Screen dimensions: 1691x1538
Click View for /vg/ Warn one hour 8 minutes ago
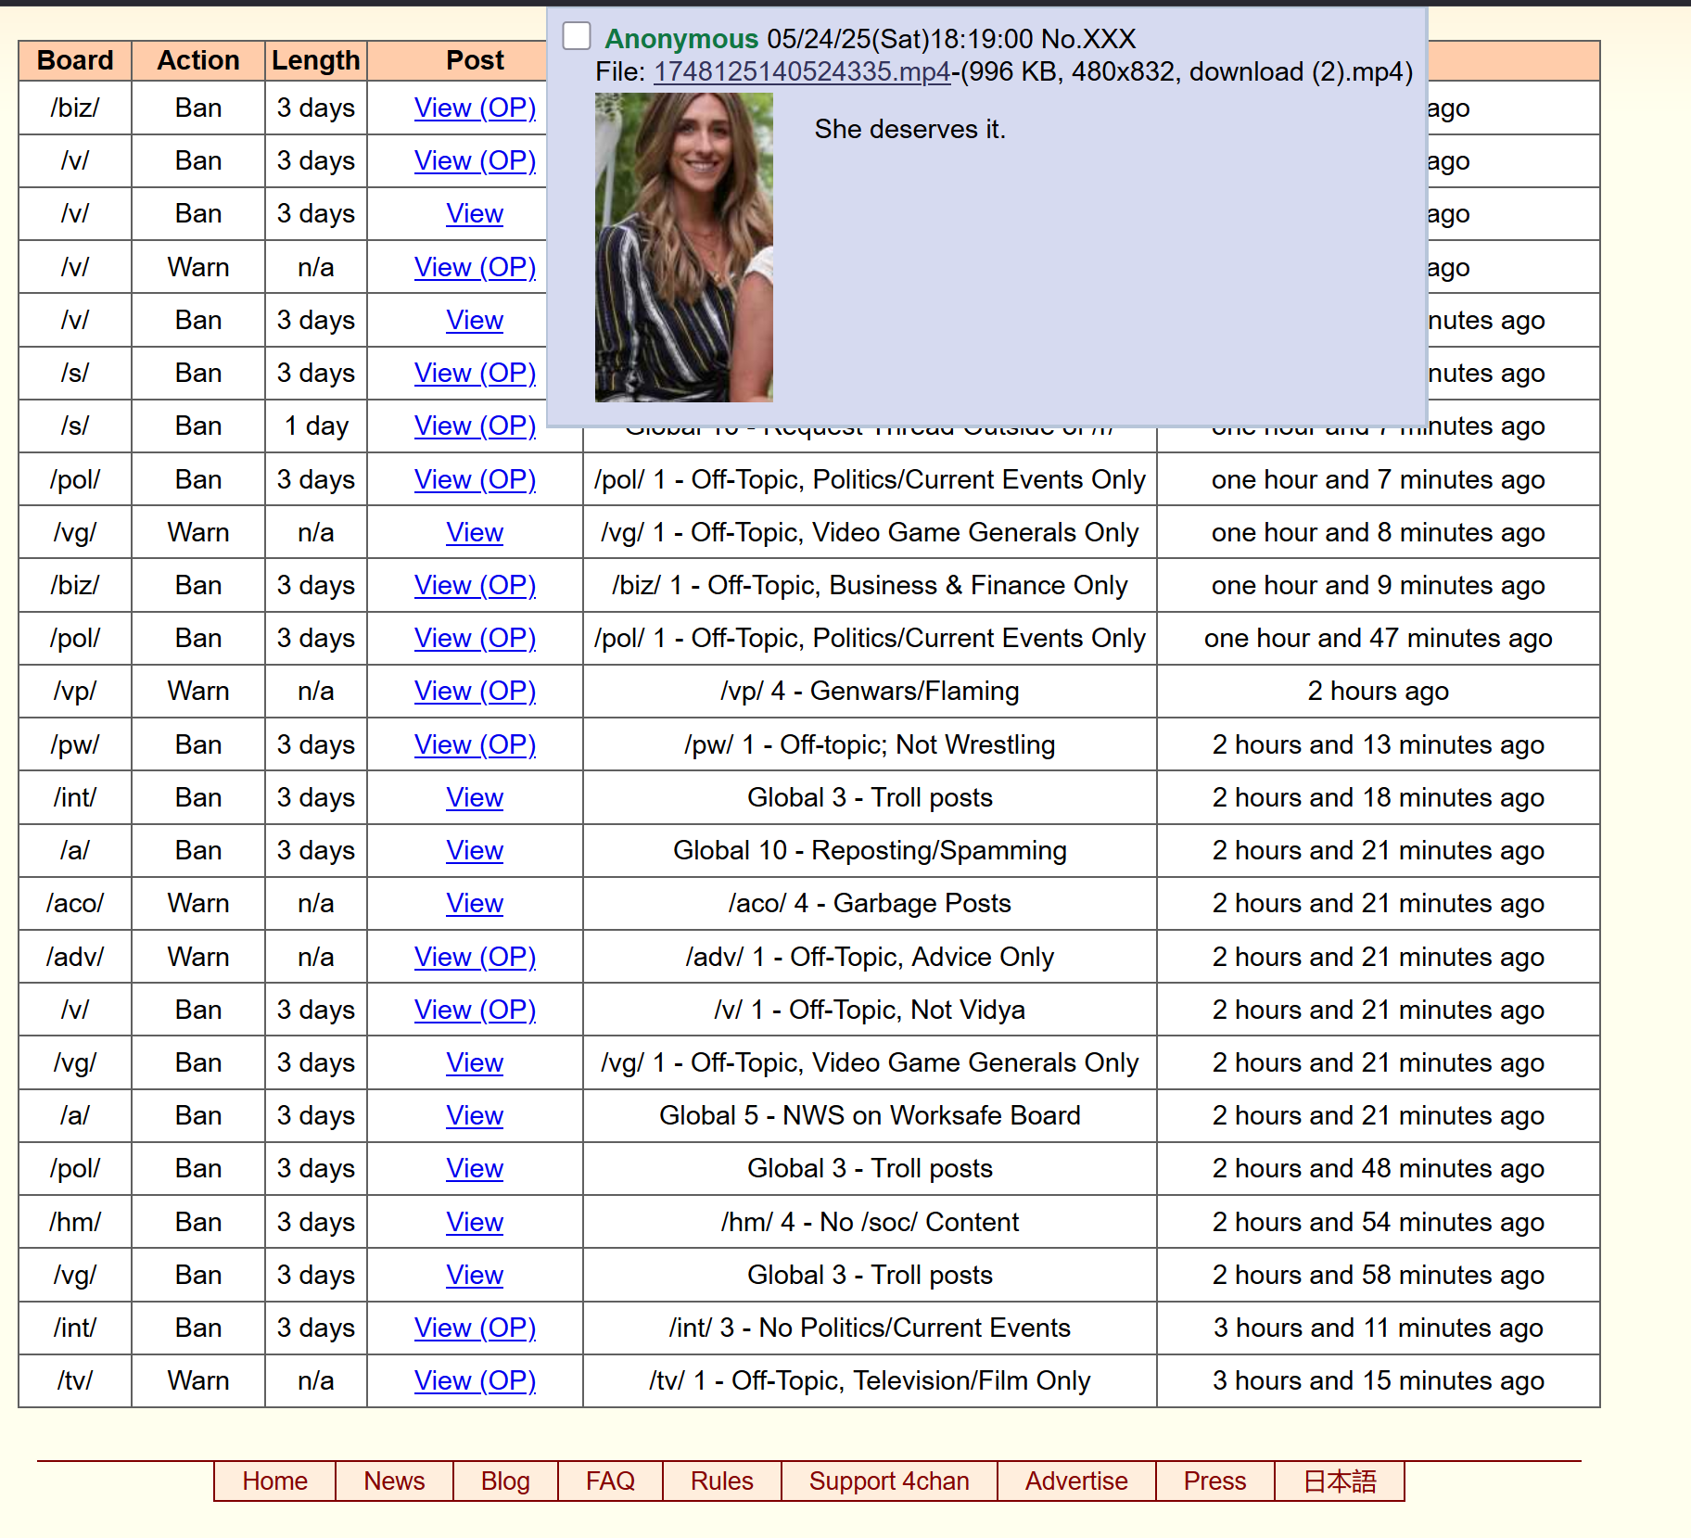[475, 532]
